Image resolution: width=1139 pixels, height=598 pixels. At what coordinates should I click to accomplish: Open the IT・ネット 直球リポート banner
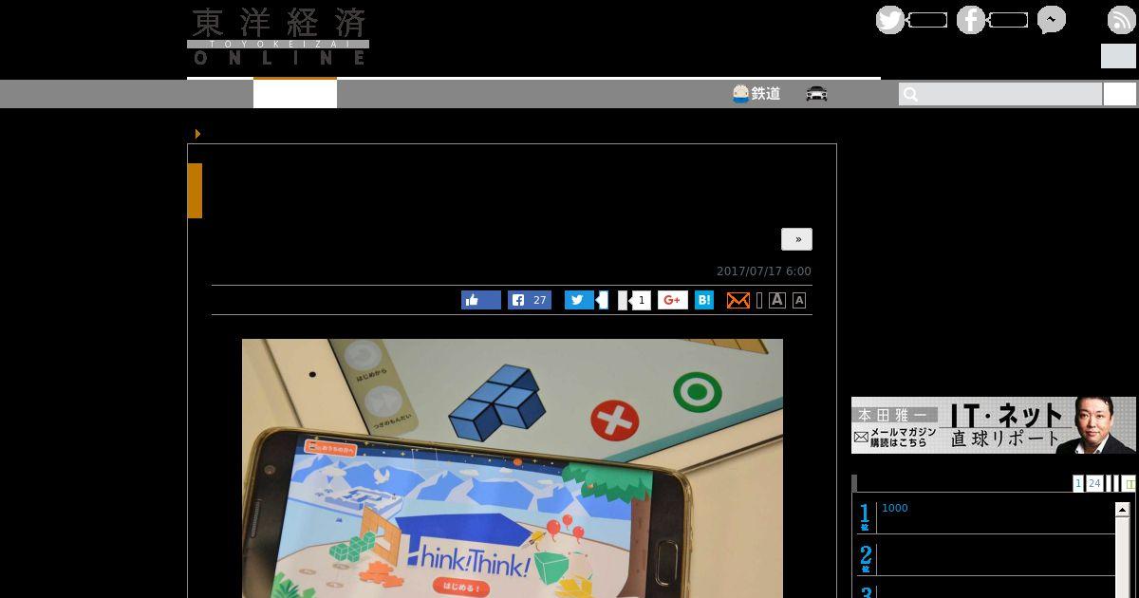tap(993, 425)
